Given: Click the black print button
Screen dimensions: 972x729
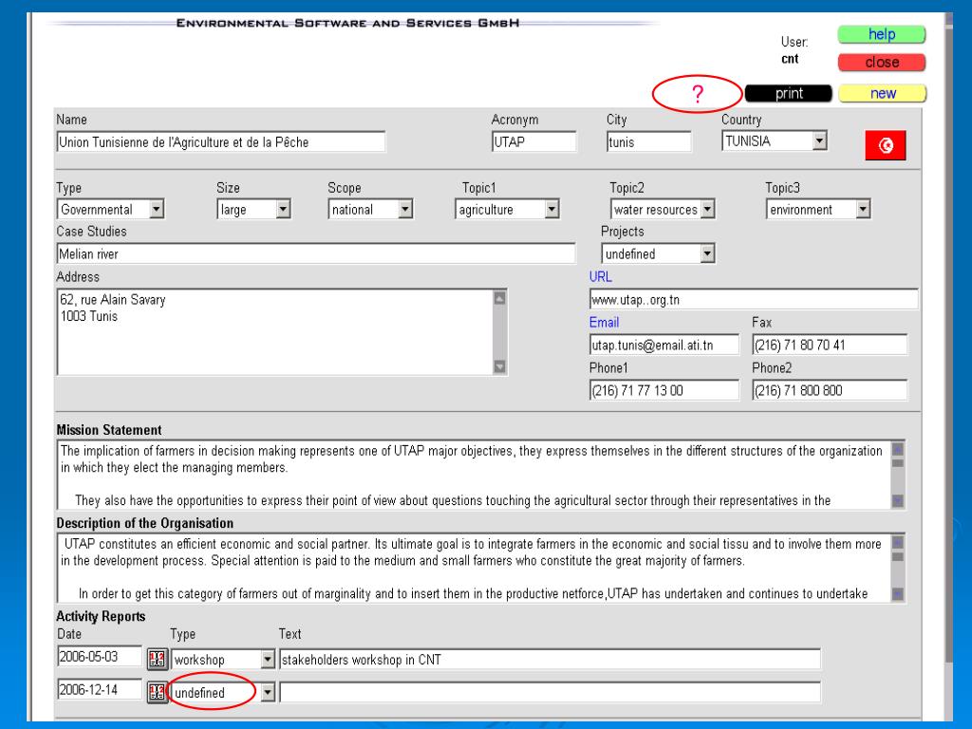Looking at the screenshot, I should (789, 93).
